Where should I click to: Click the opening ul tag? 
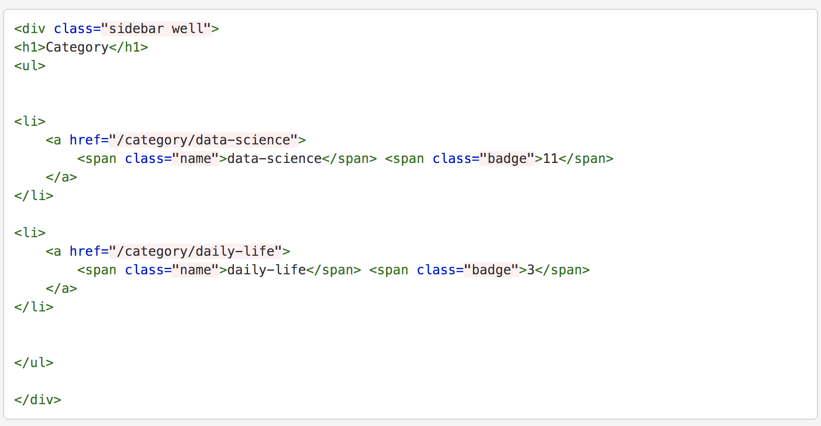tap(30, 65)
